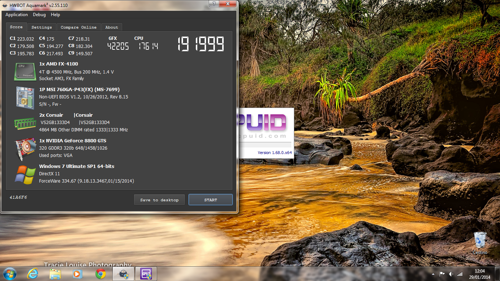This screenshot has width=500, height=281.
Task: Click the ForceWare 334.67 driver line
Action: tap(86, 181)
